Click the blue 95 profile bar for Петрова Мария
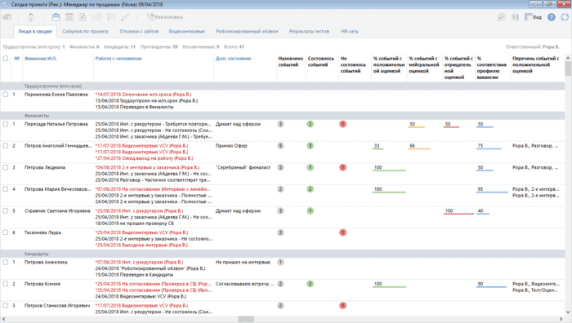Viewport: 572px width, 323px height. pyautogui.click(x=492, y=190)
